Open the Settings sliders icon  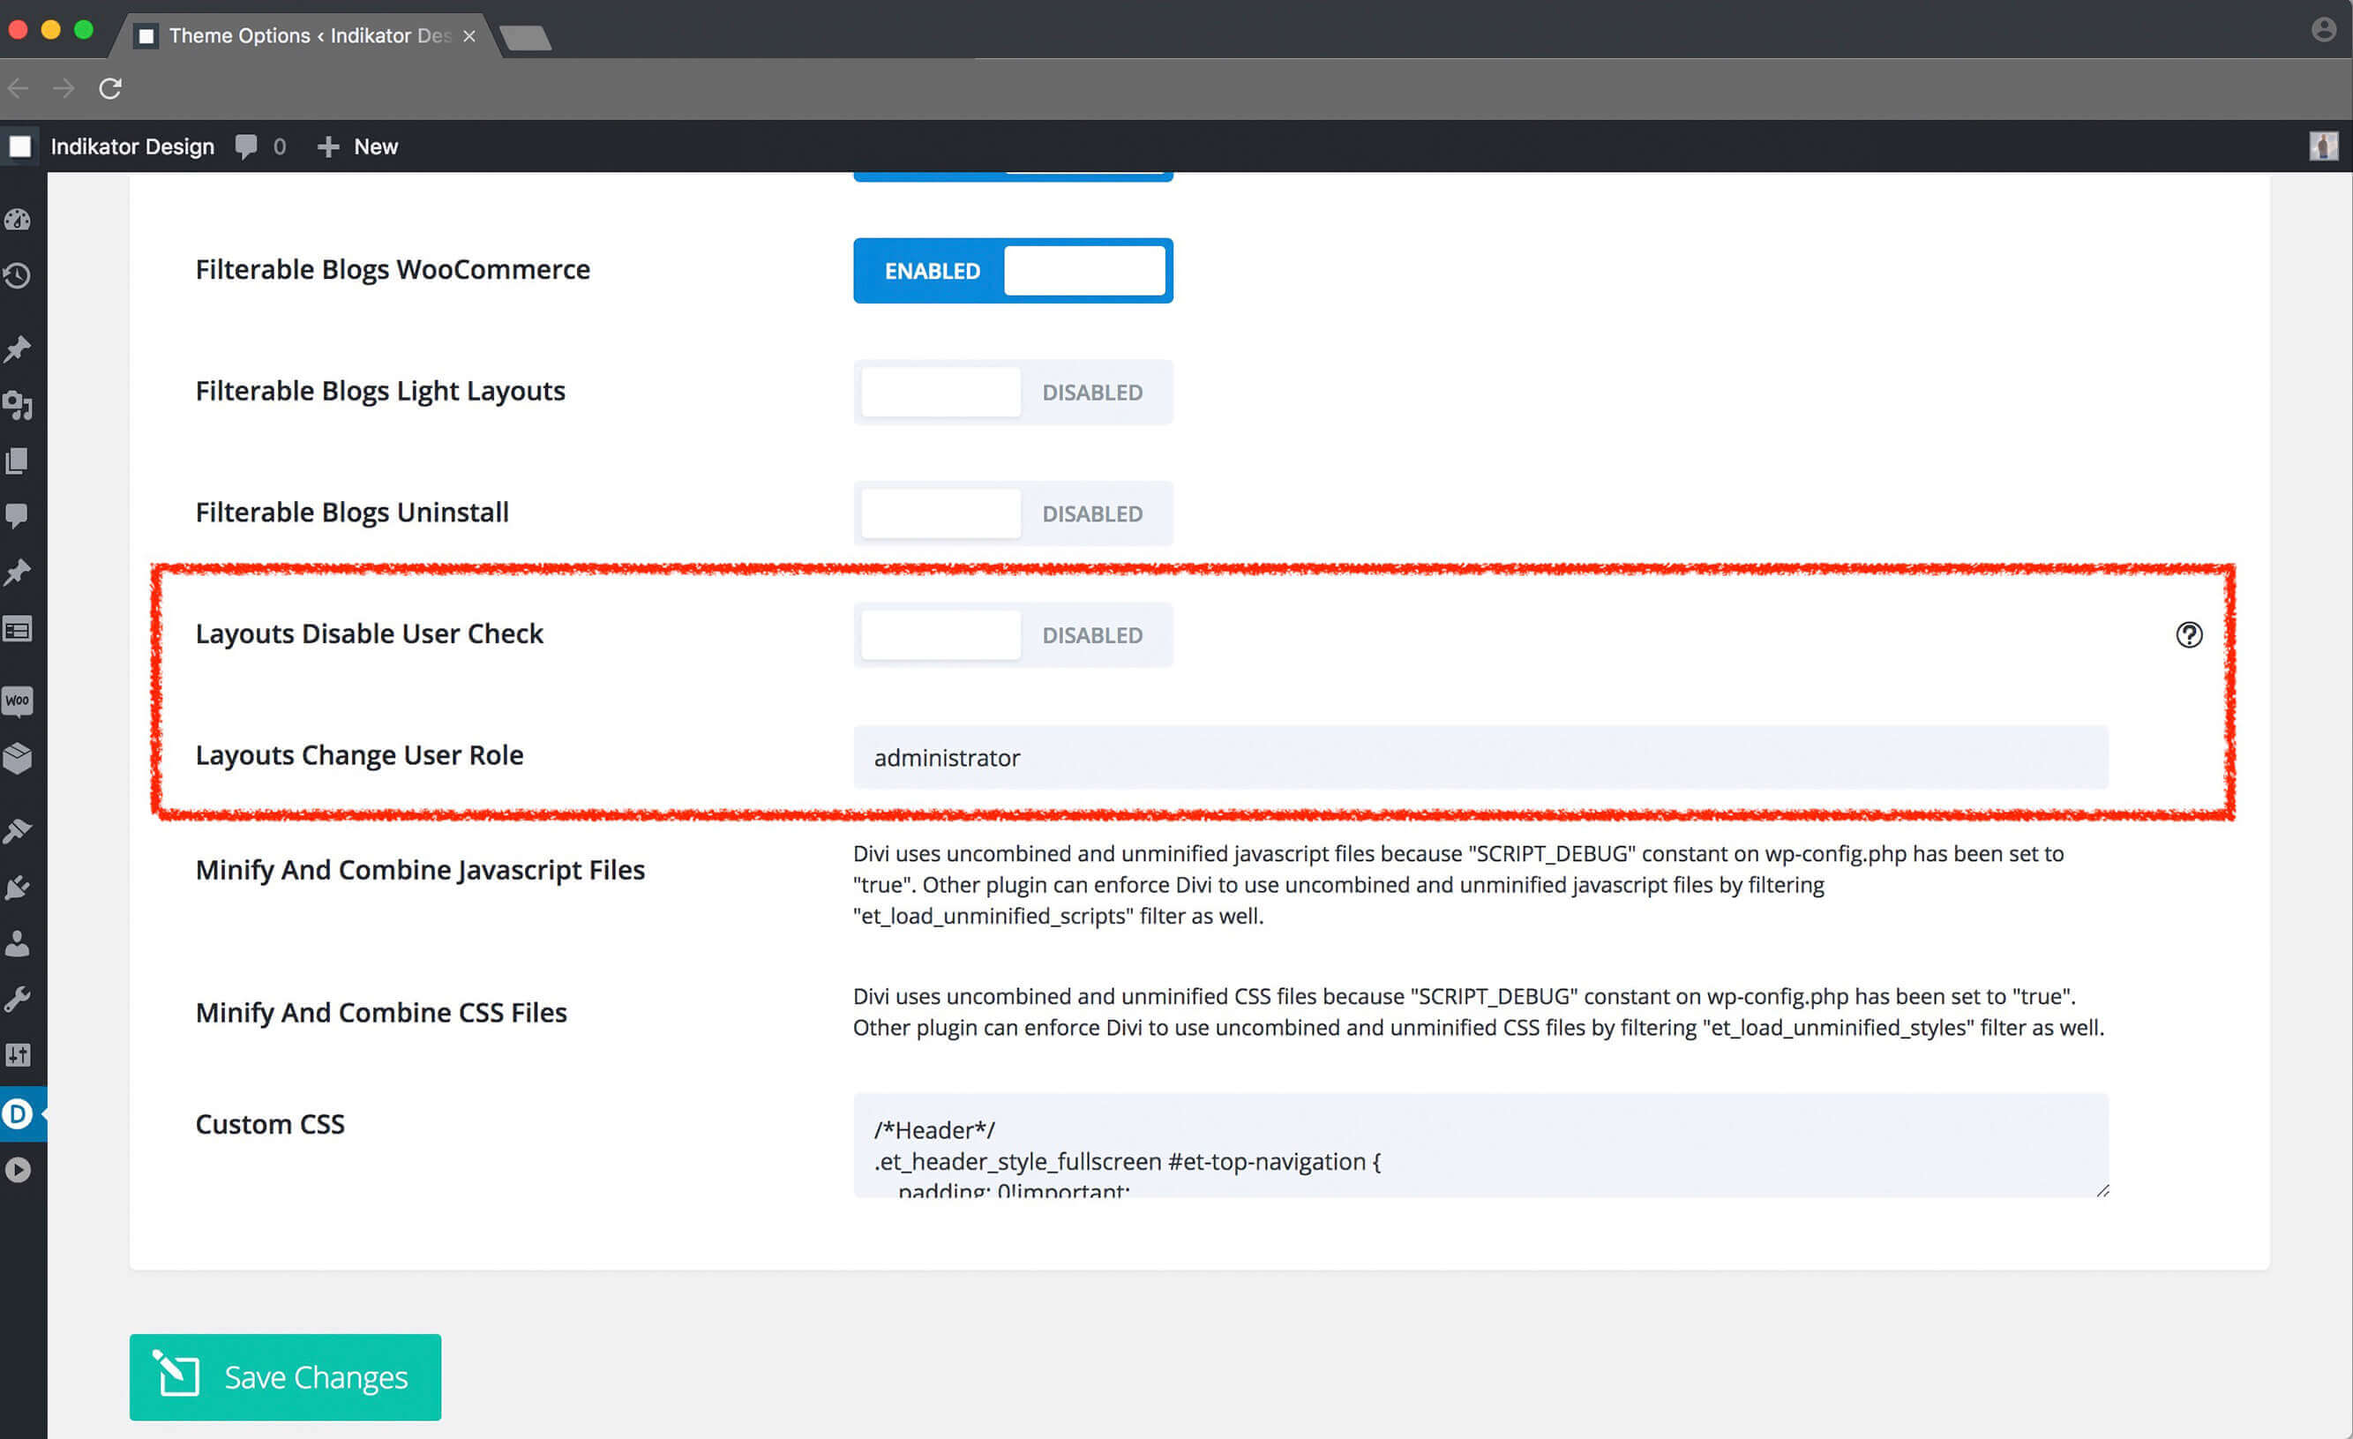[x=17, y=1055]
